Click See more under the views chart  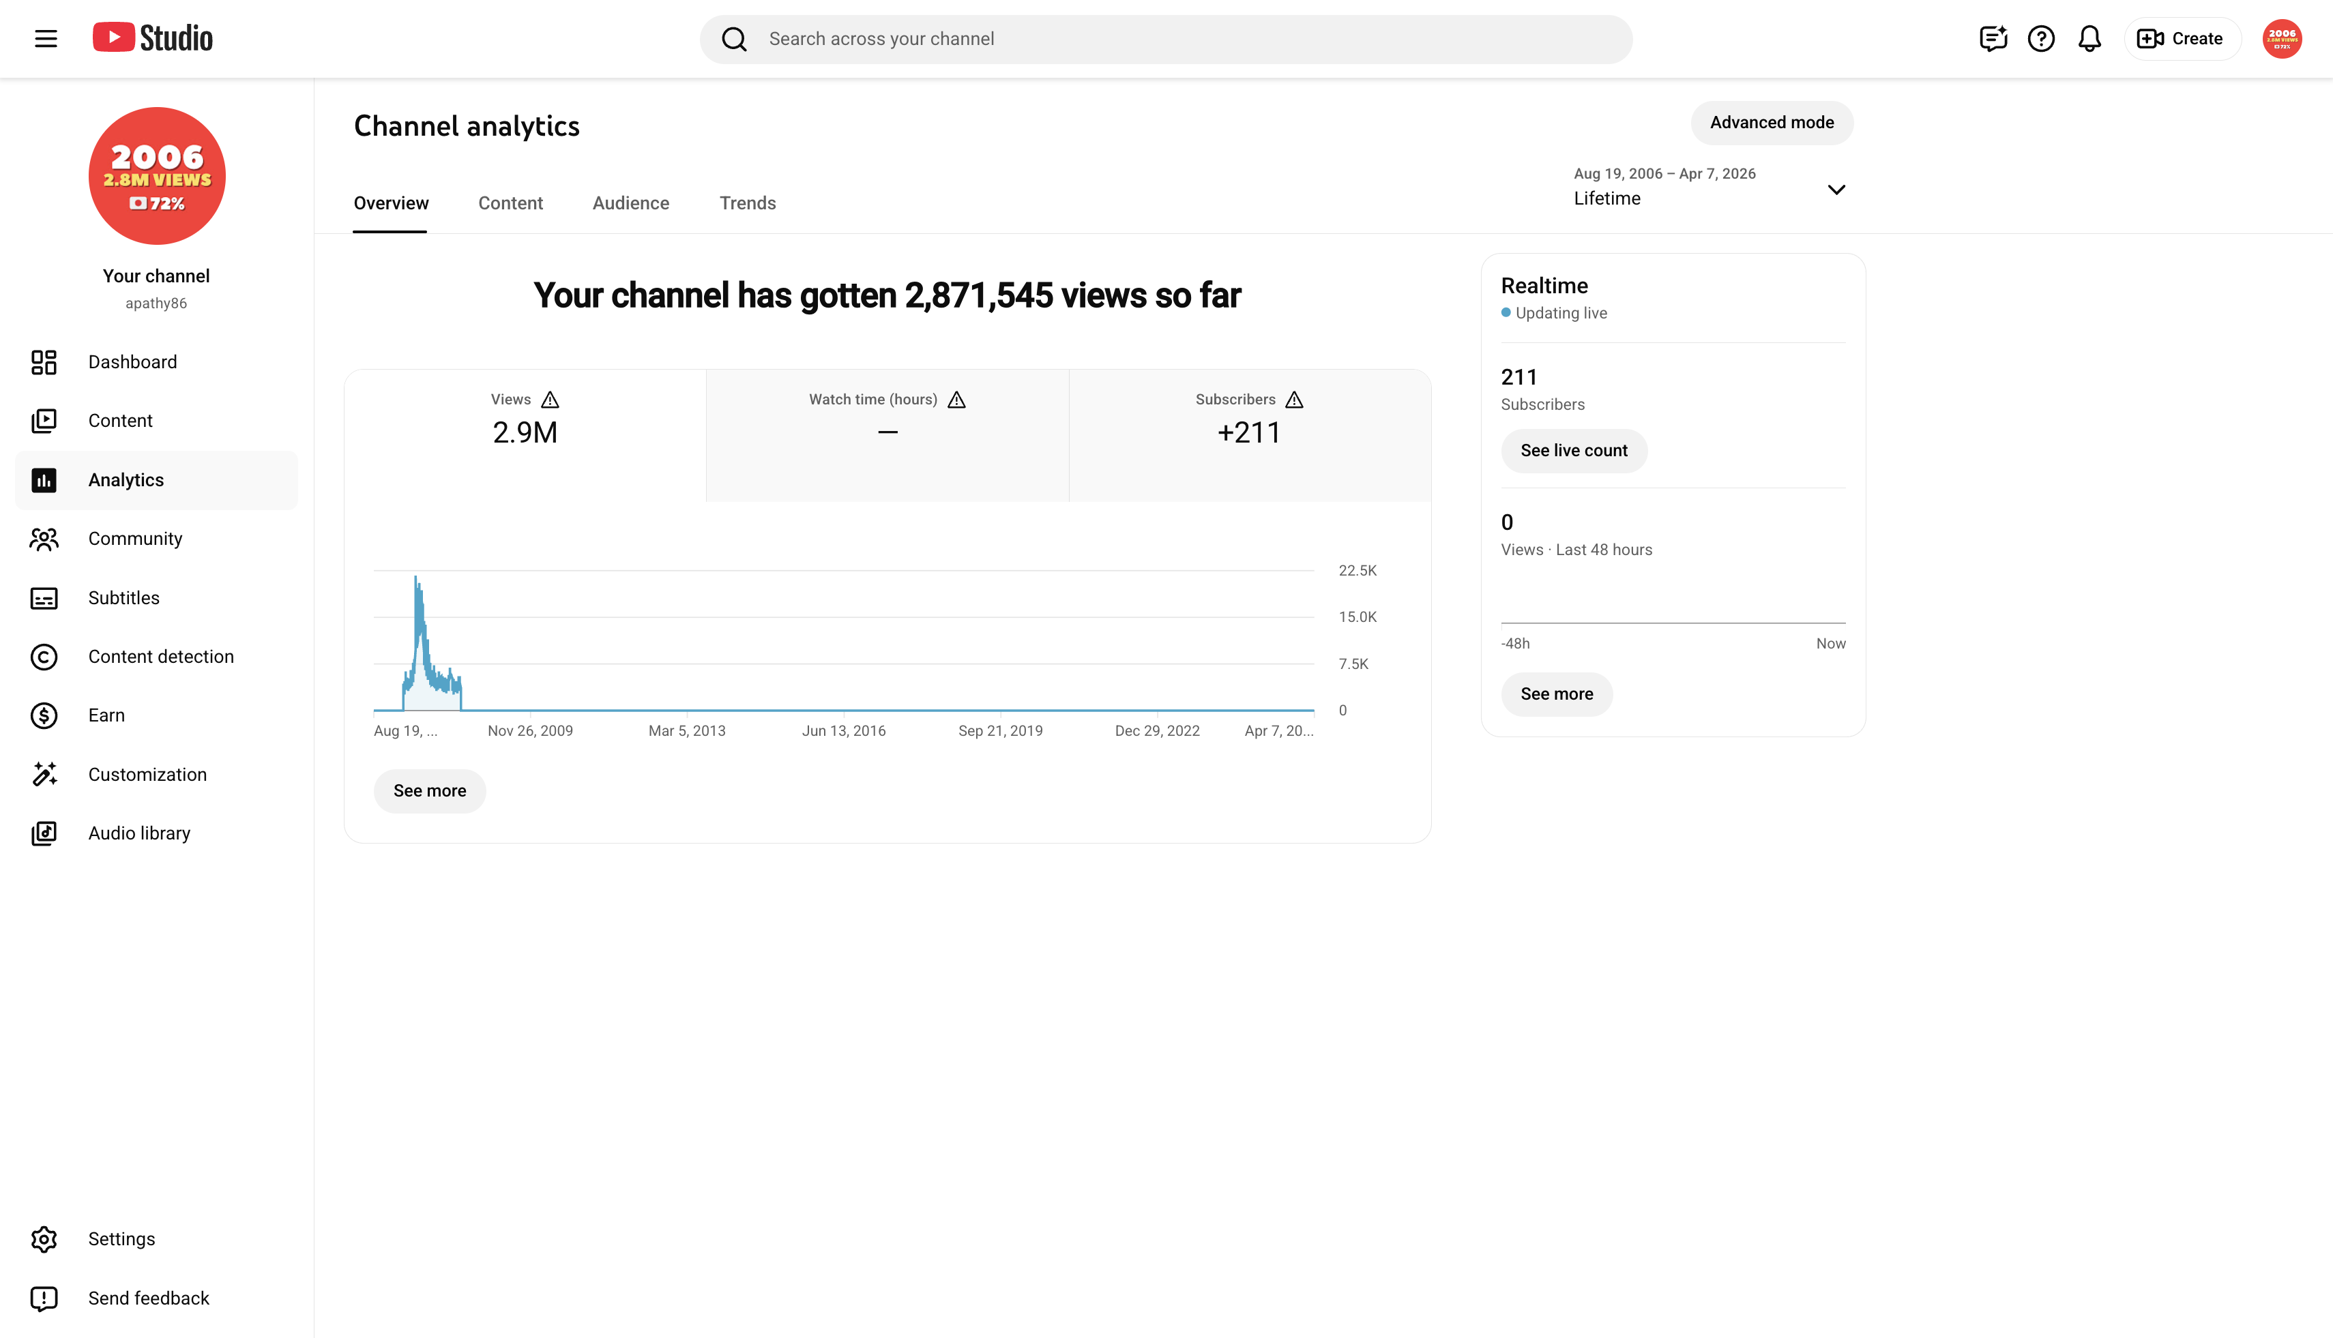[x=429, y=791]
